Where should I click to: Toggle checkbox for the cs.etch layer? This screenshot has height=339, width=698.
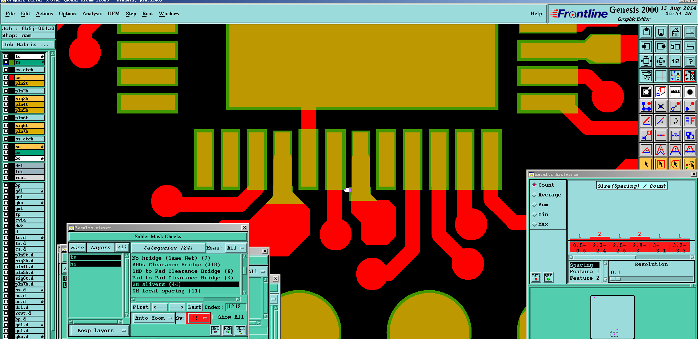[6, 70]
